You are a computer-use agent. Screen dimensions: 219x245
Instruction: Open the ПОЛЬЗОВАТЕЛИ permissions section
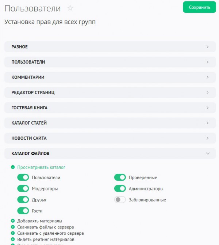coord(110,62)
